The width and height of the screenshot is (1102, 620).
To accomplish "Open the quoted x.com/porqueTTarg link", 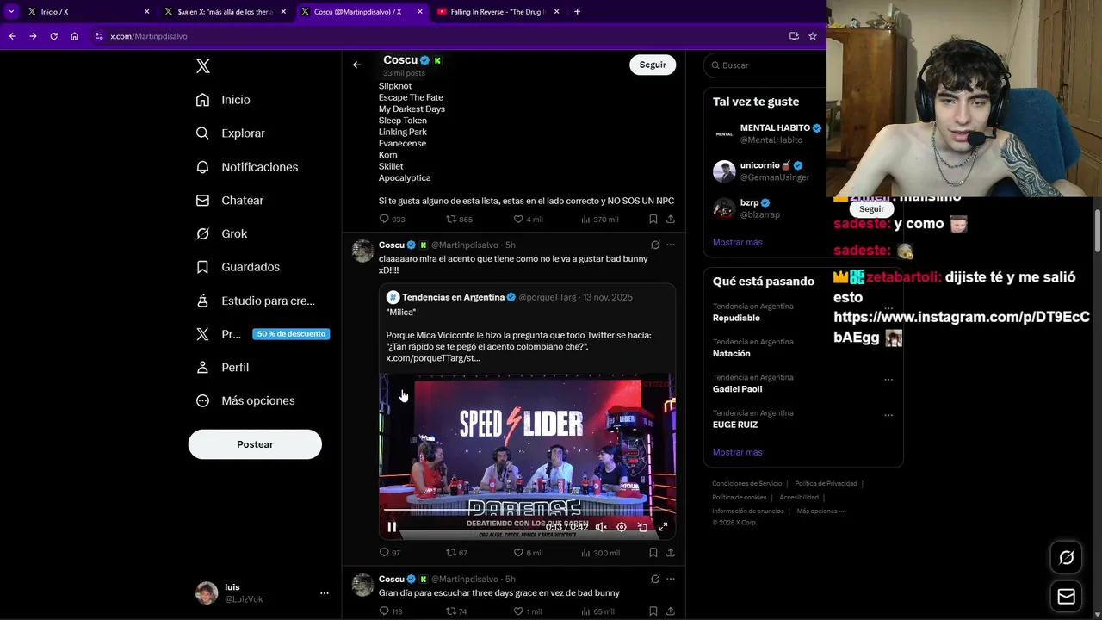I will [x=433, y=358].
